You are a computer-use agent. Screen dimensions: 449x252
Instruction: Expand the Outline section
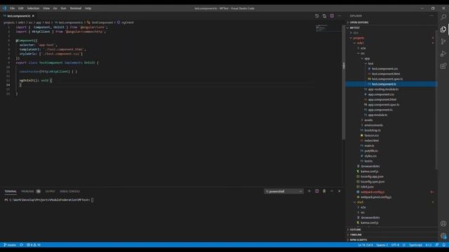pyautogui.click(x=355, y=230)
